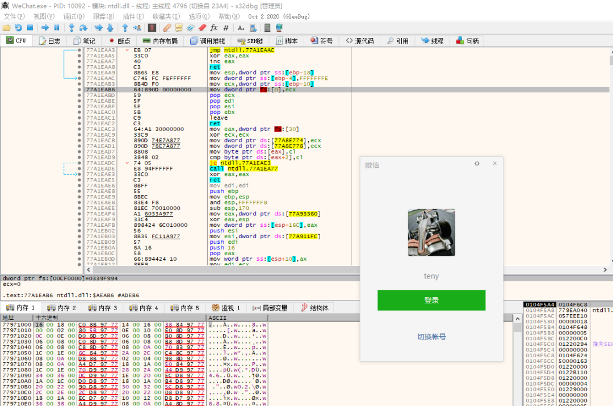613x406 pixels.
Task: Click the Step Into toolbar icon
Action: pyautogui.click(x=71, y=28)
